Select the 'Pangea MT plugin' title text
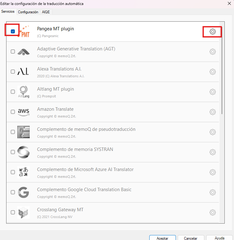The height and width of the screenshot is (240, 234). (55, 29)
